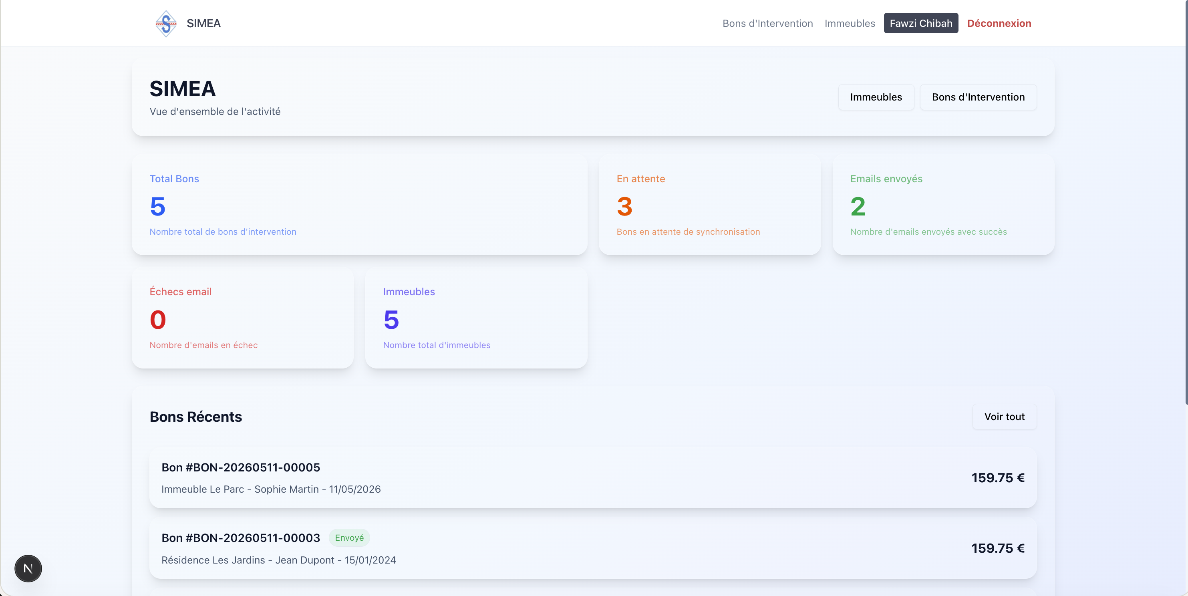Click the Voir tout button
The image size is (1188, 596).
[x=1005, y=417]
